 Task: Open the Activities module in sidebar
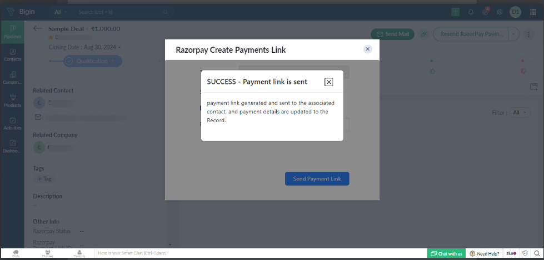pyautogui.click(x=12, y=124)
